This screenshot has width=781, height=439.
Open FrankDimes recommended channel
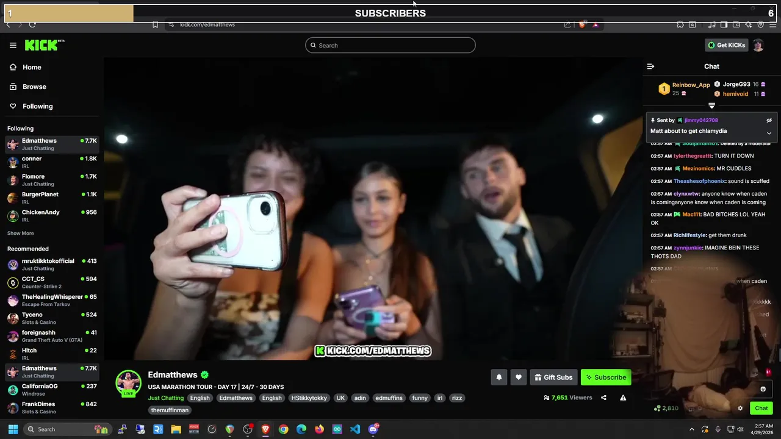point(52,407)
